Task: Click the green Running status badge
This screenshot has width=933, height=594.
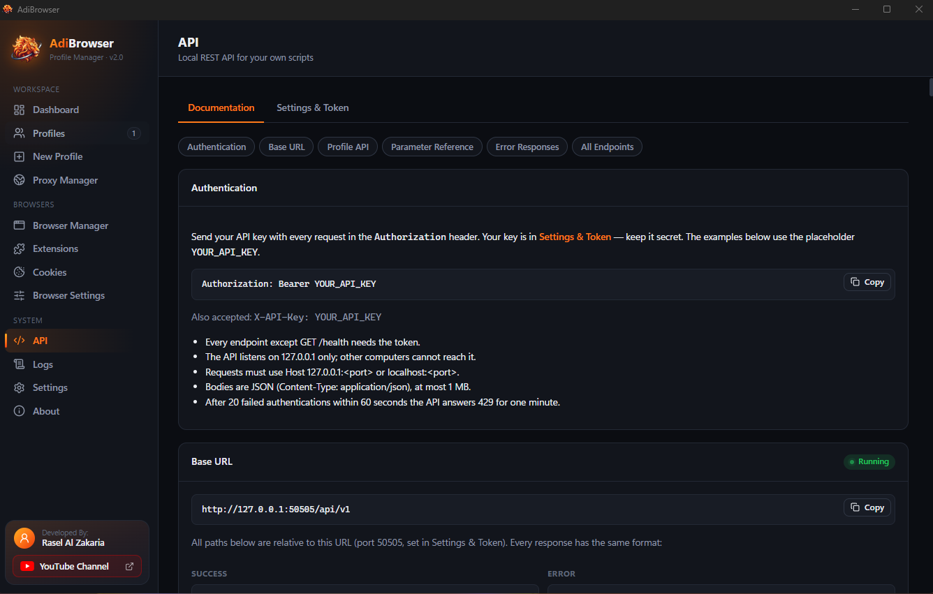Action: (869, 461)
